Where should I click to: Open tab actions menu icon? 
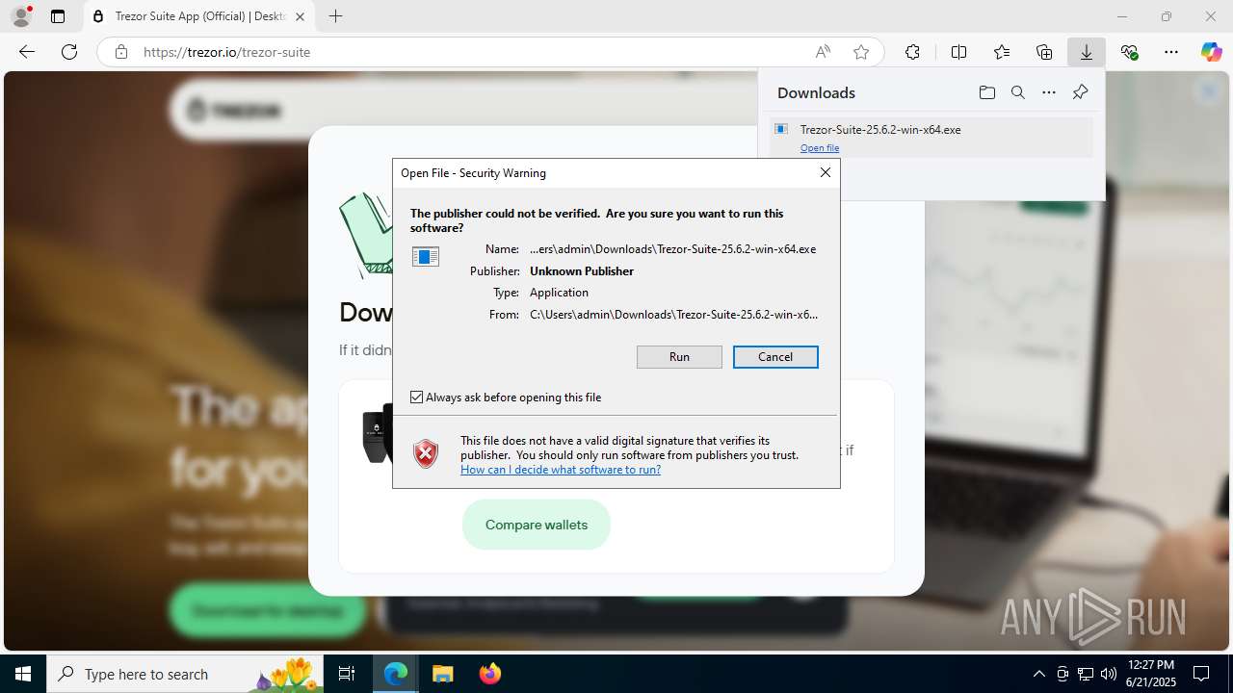tap(58, 16)
